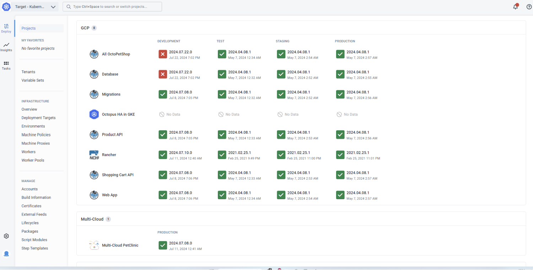Image resolution: width=533 pixels, height=270 pixels.
Task: Click the notification bell
Action: (x=516, y=6)
